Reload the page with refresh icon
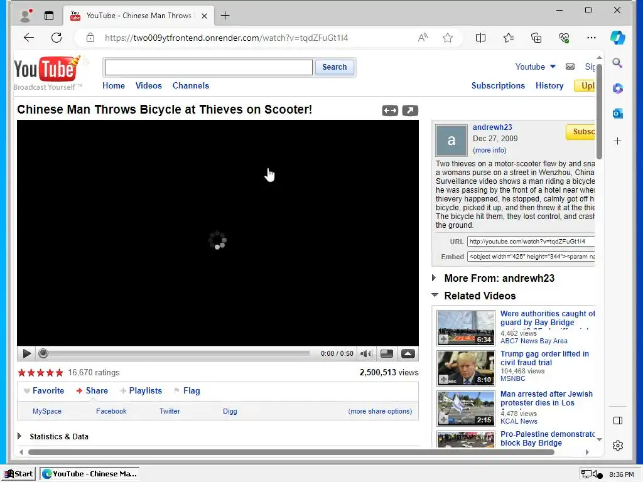 [x=57, y=38]
